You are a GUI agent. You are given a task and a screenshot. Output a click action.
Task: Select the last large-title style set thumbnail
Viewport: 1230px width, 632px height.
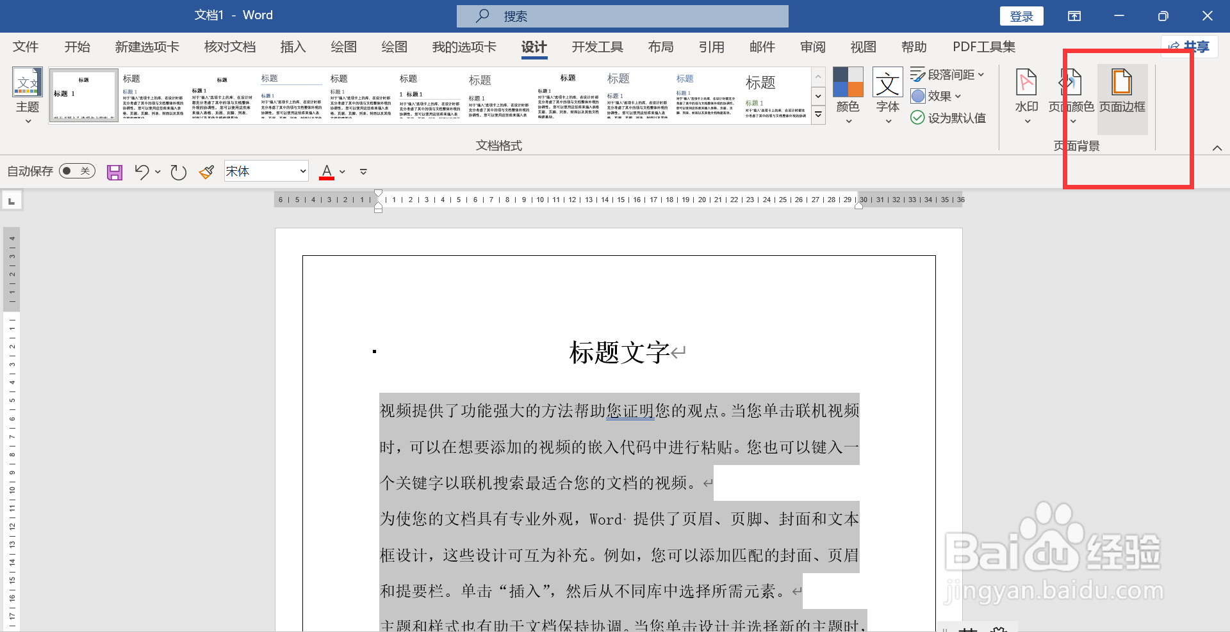pyautogui.click(x=775, y=95)
